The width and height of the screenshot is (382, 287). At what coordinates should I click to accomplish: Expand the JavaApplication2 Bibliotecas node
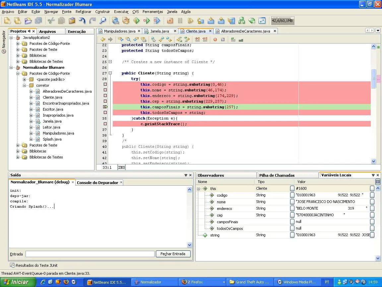click(18, 55)
